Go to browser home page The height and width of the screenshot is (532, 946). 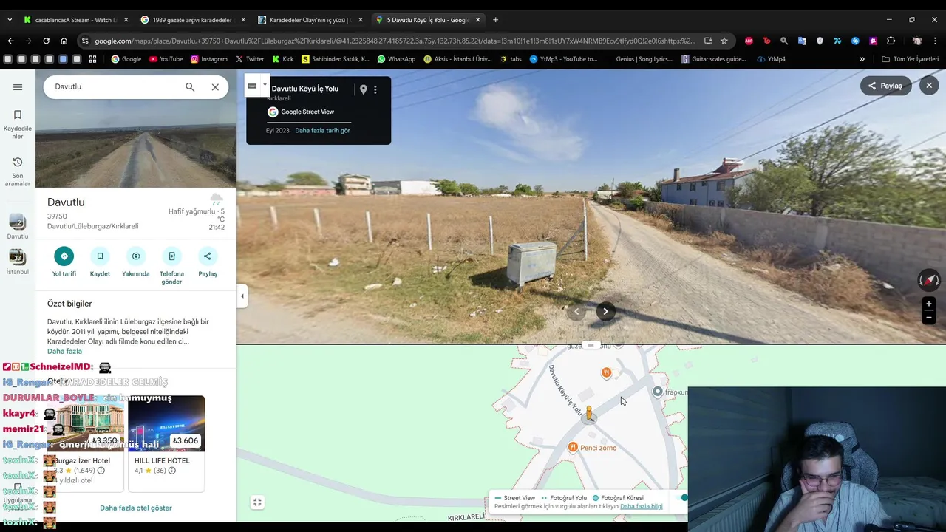[x=64, y=41]
